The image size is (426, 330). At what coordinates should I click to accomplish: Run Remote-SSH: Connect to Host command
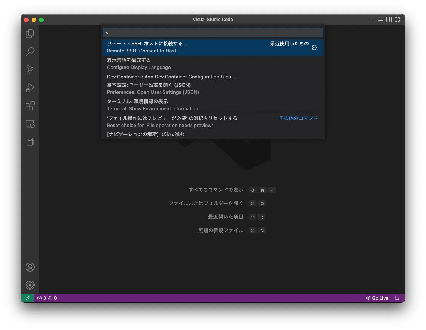213,47
